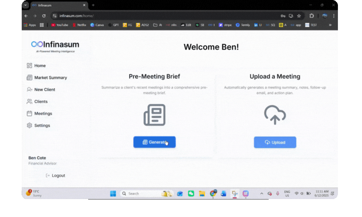Click the browser forward arrow

click(35, 16)
